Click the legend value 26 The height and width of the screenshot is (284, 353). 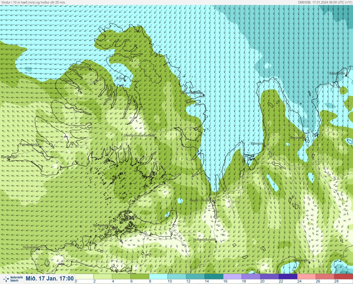318,281
